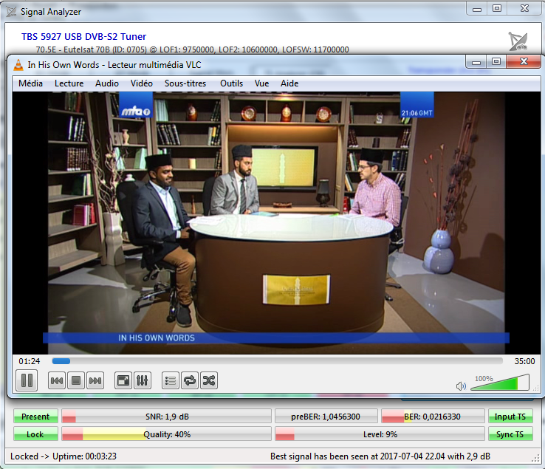Skip to the next media item
This screenshot has width=545, height=469.
point(95,381)
